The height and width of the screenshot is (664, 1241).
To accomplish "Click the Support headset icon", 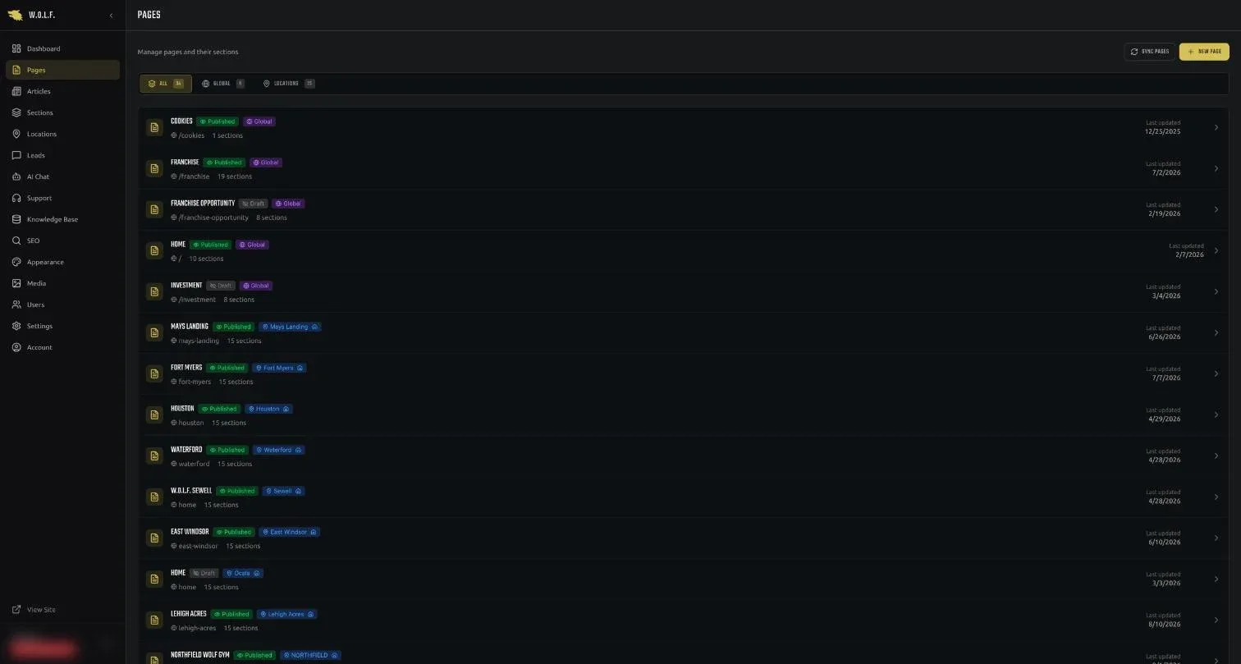I will (x=16, y=198).
